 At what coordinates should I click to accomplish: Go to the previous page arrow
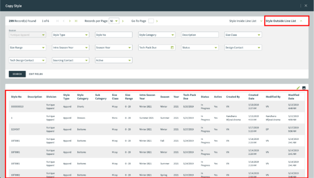[64, 21]
